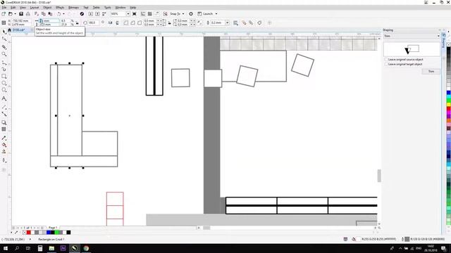Image resolution: width=451 pixels, height=253 pixels.
Task: Select the Shape tool
Action: click(4, 39)
